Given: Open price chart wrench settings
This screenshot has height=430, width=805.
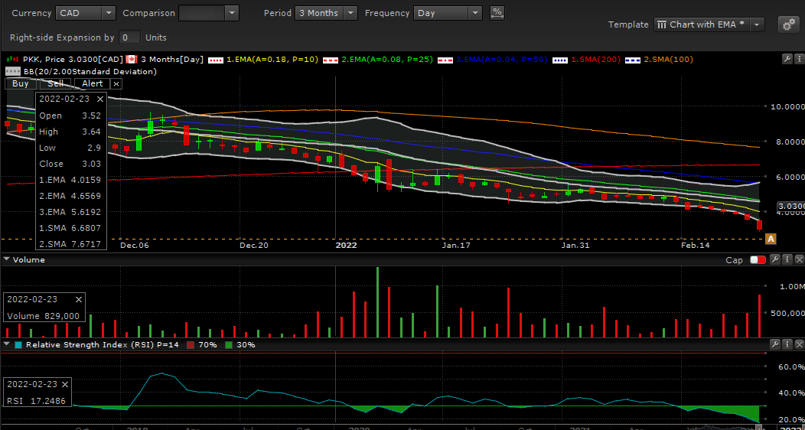Looking at the screenshot, I should [x=786, y=60].
